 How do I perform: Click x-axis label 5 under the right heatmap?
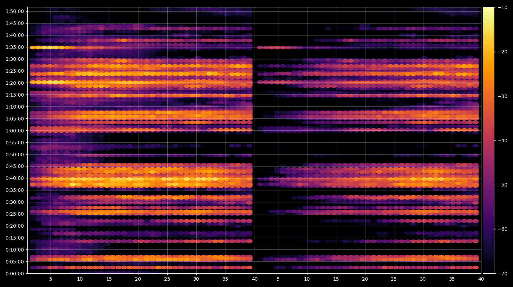278,279
